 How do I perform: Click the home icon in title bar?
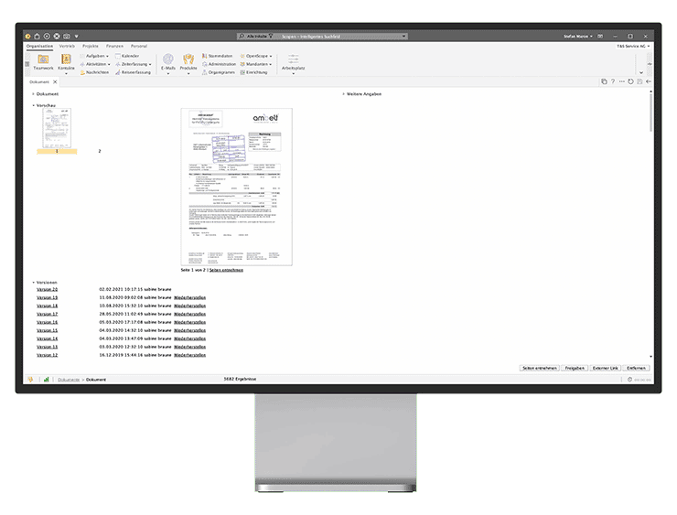click(x=38, y=37)
